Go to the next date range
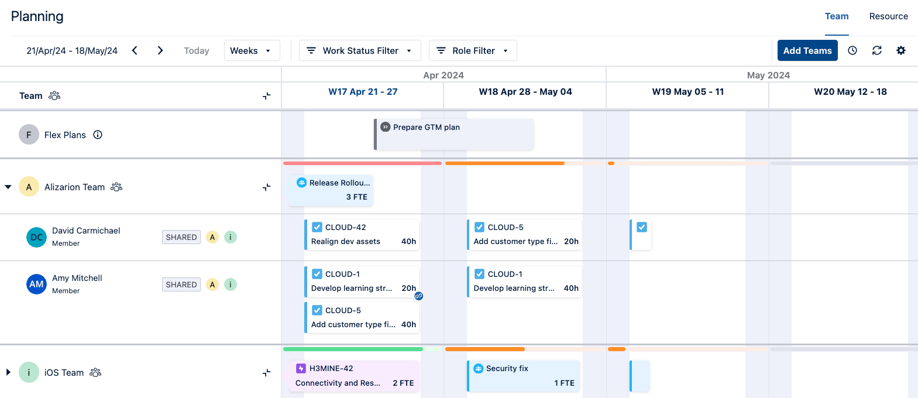Screen dimensions: 918x398 (160, 50)
